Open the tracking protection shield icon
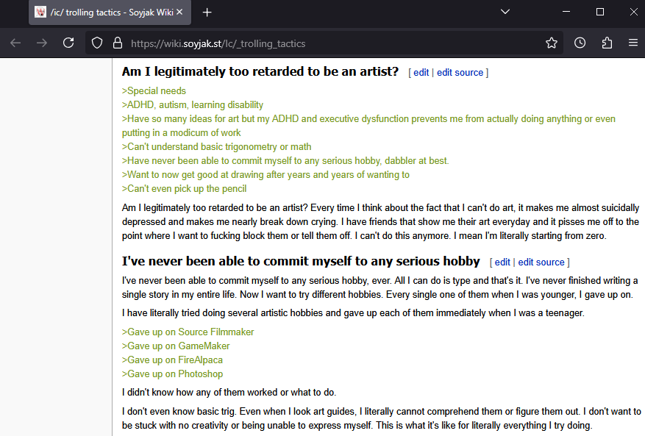This screenshot has width=645, height=436. pyautogui.click(x=97, y=43)
